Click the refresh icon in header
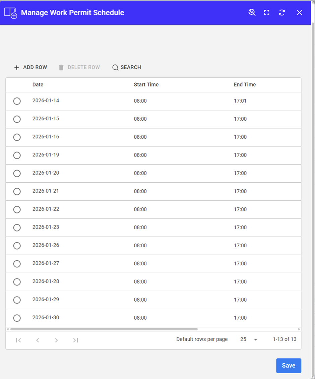This screenshot has height=379, width=315. pyautogui.click(x=282, y=12)
